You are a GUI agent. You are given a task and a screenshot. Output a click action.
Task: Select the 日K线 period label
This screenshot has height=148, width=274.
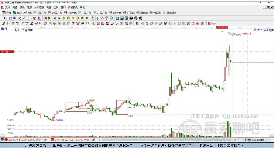4,29
